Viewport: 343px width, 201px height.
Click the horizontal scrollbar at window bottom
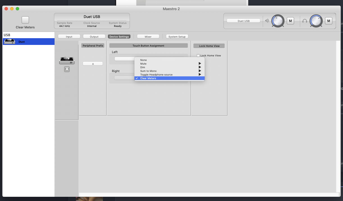[x=209, y=194]
